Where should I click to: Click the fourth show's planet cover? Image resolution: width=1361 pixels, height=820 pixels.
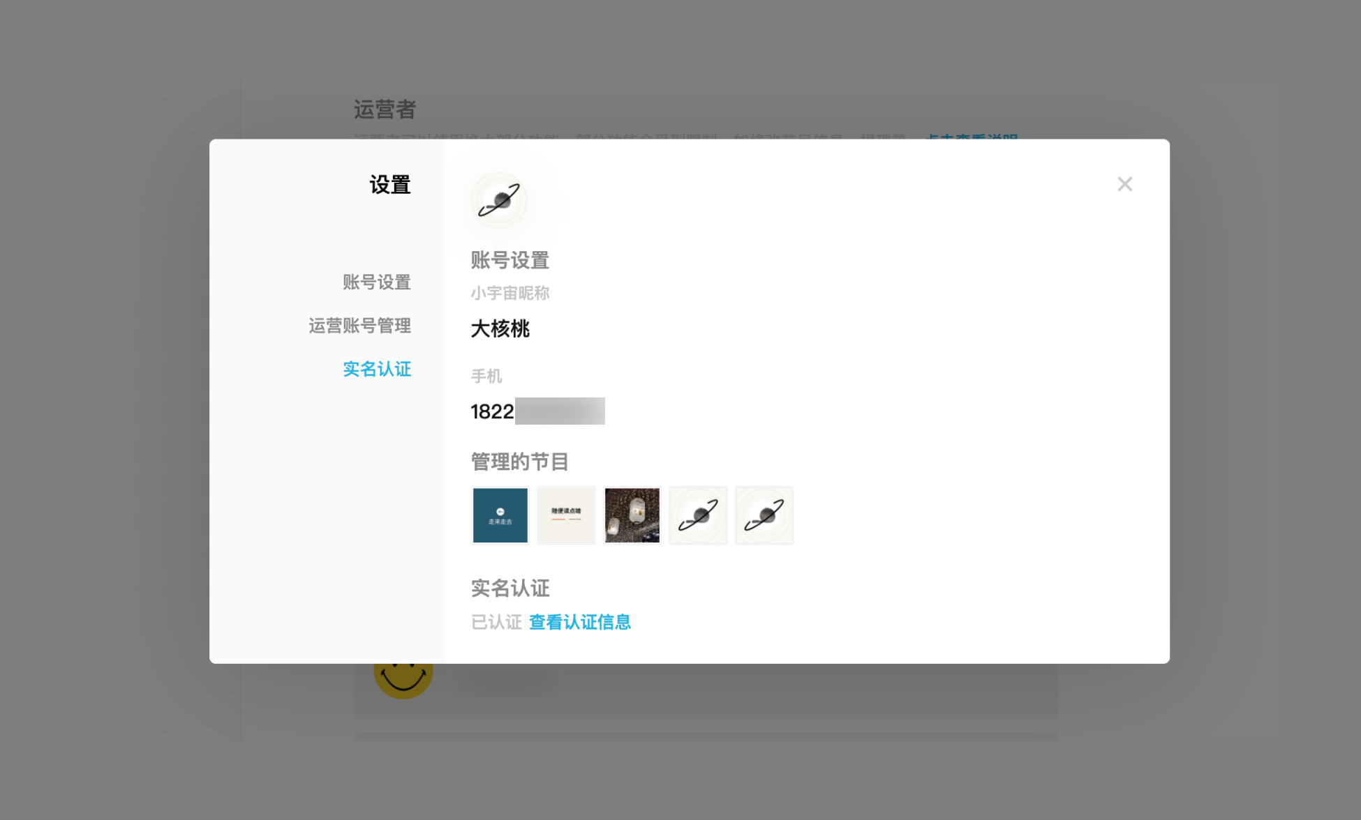click(x=698, y=515)
